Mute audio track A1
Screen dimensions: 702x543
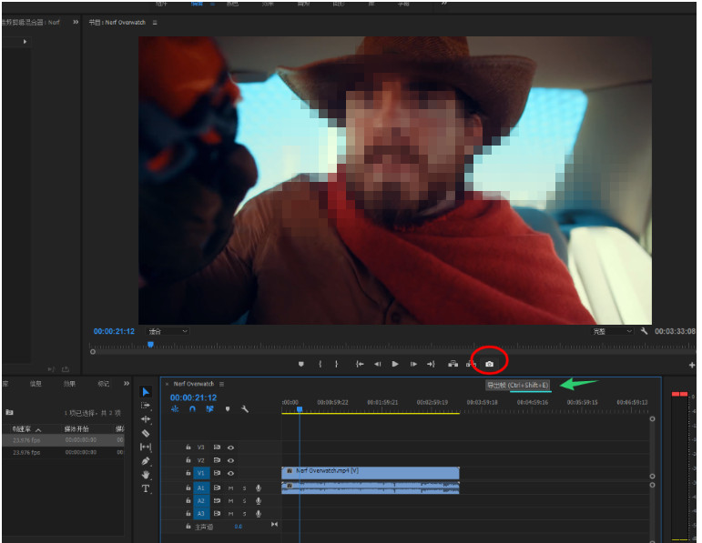pos(230,488)
